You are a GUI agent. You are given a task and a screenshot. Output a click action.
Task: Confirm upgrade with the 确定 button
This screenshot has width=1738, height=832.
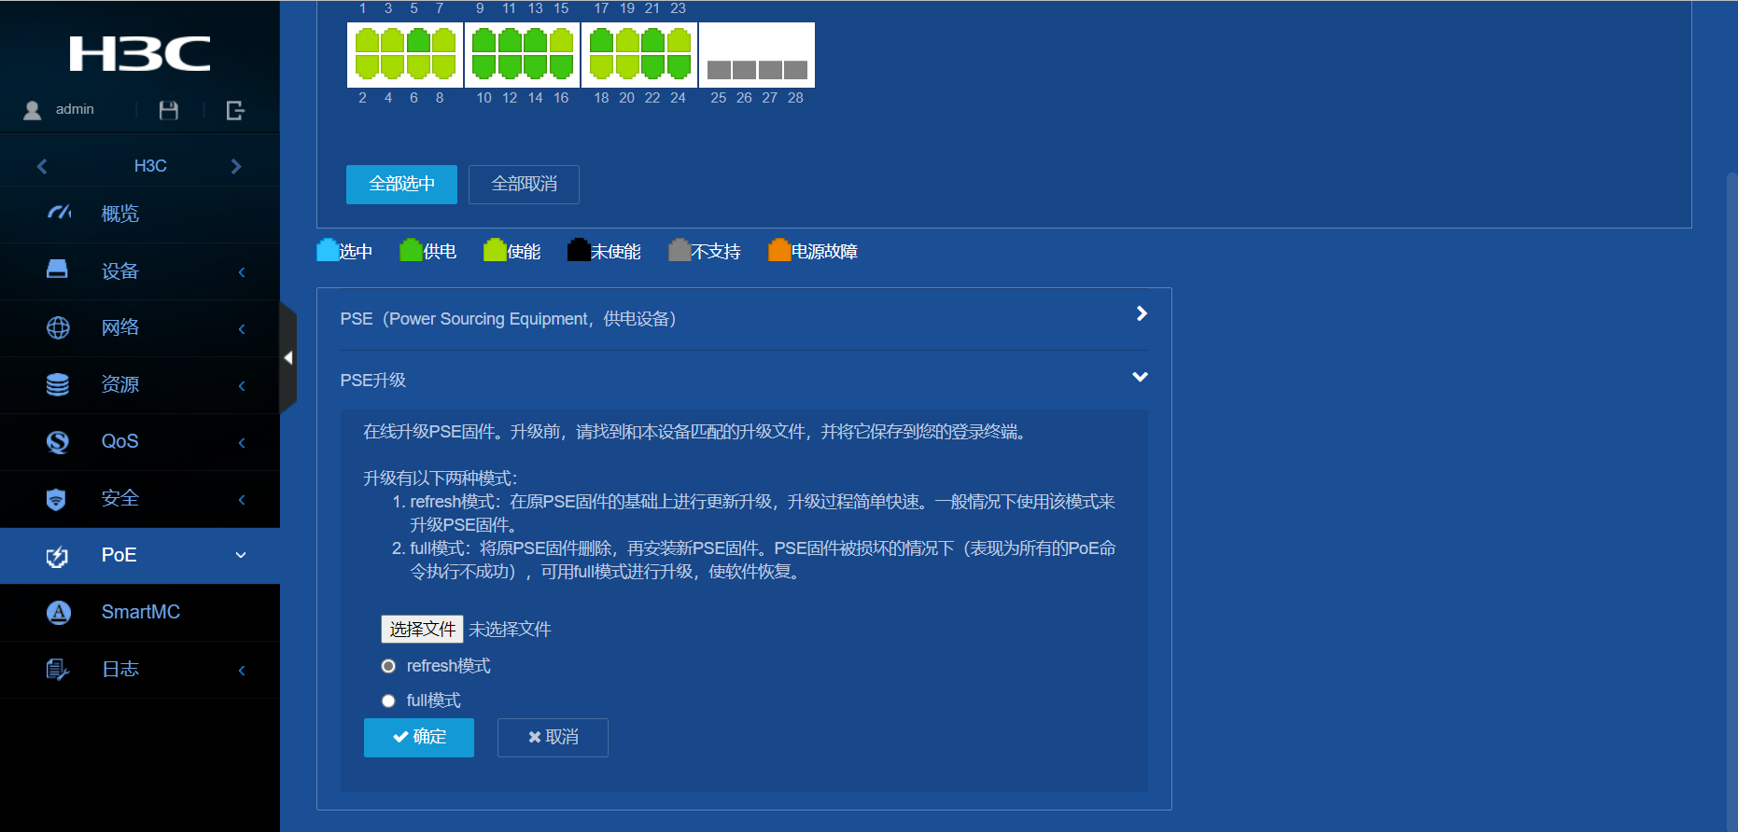[x=419, y=738]
